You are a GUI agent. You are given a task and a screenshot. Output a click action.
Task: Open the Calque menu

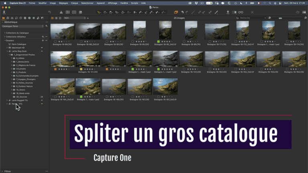tap(75, 3)
